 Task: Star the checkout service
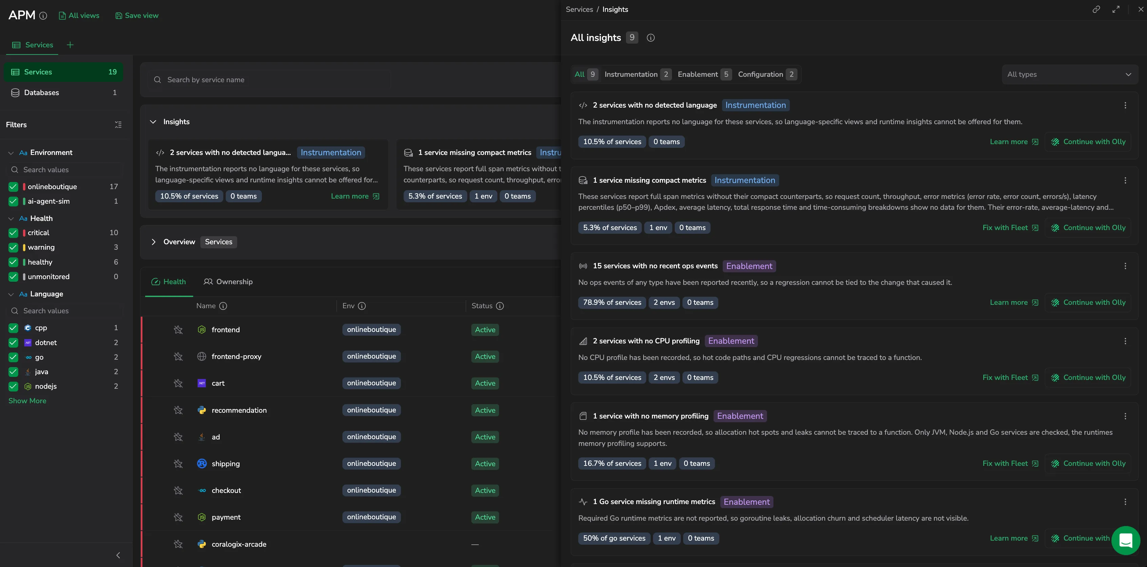178,491
